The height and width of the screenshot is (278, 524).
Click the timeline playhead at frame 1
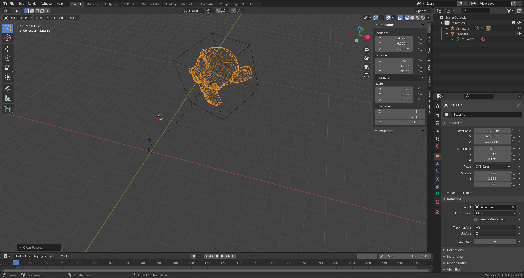tap(16, 263)
